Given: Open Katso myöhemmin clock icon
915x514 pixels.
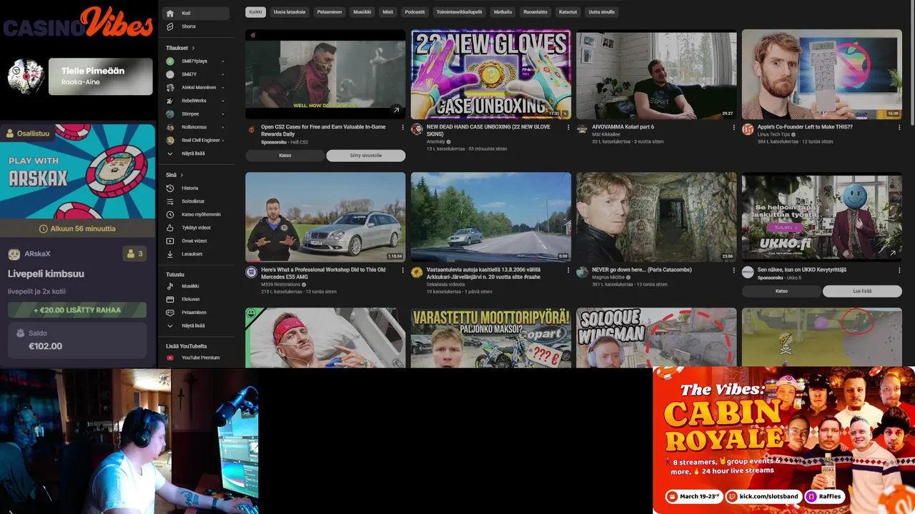Looking at the screenshot, I should pyautogui.click(x=170, y=214).
